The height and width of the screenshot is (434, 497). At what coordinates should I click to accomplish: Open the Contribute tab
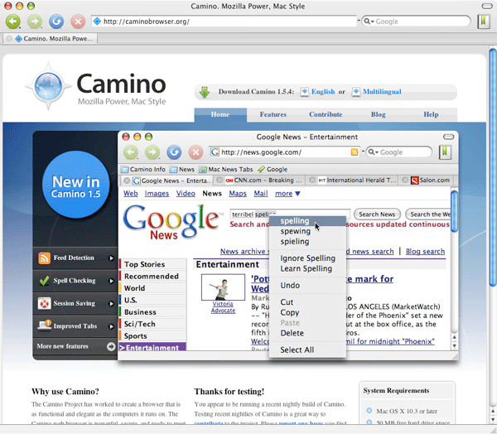point(326,115)
